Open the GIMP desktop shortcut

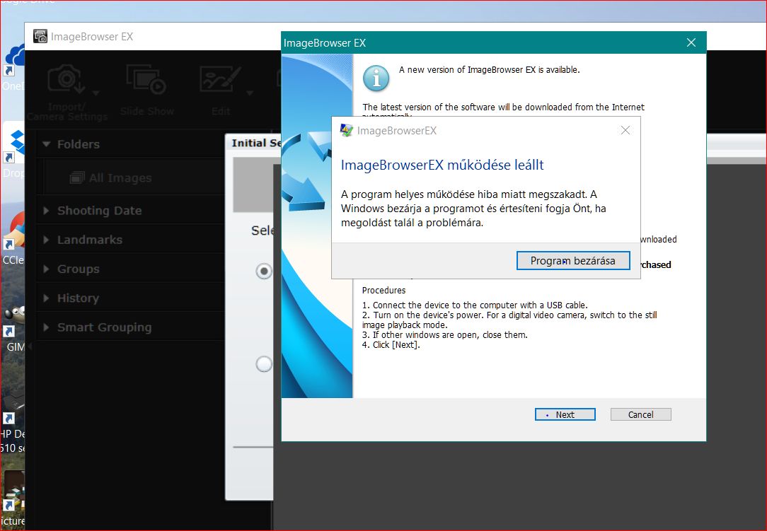13,327
